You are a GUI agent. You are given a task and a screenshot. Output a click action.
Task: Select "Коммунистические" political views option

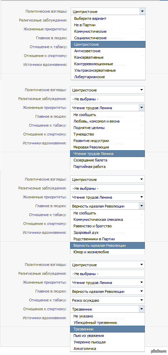point(108,31)
